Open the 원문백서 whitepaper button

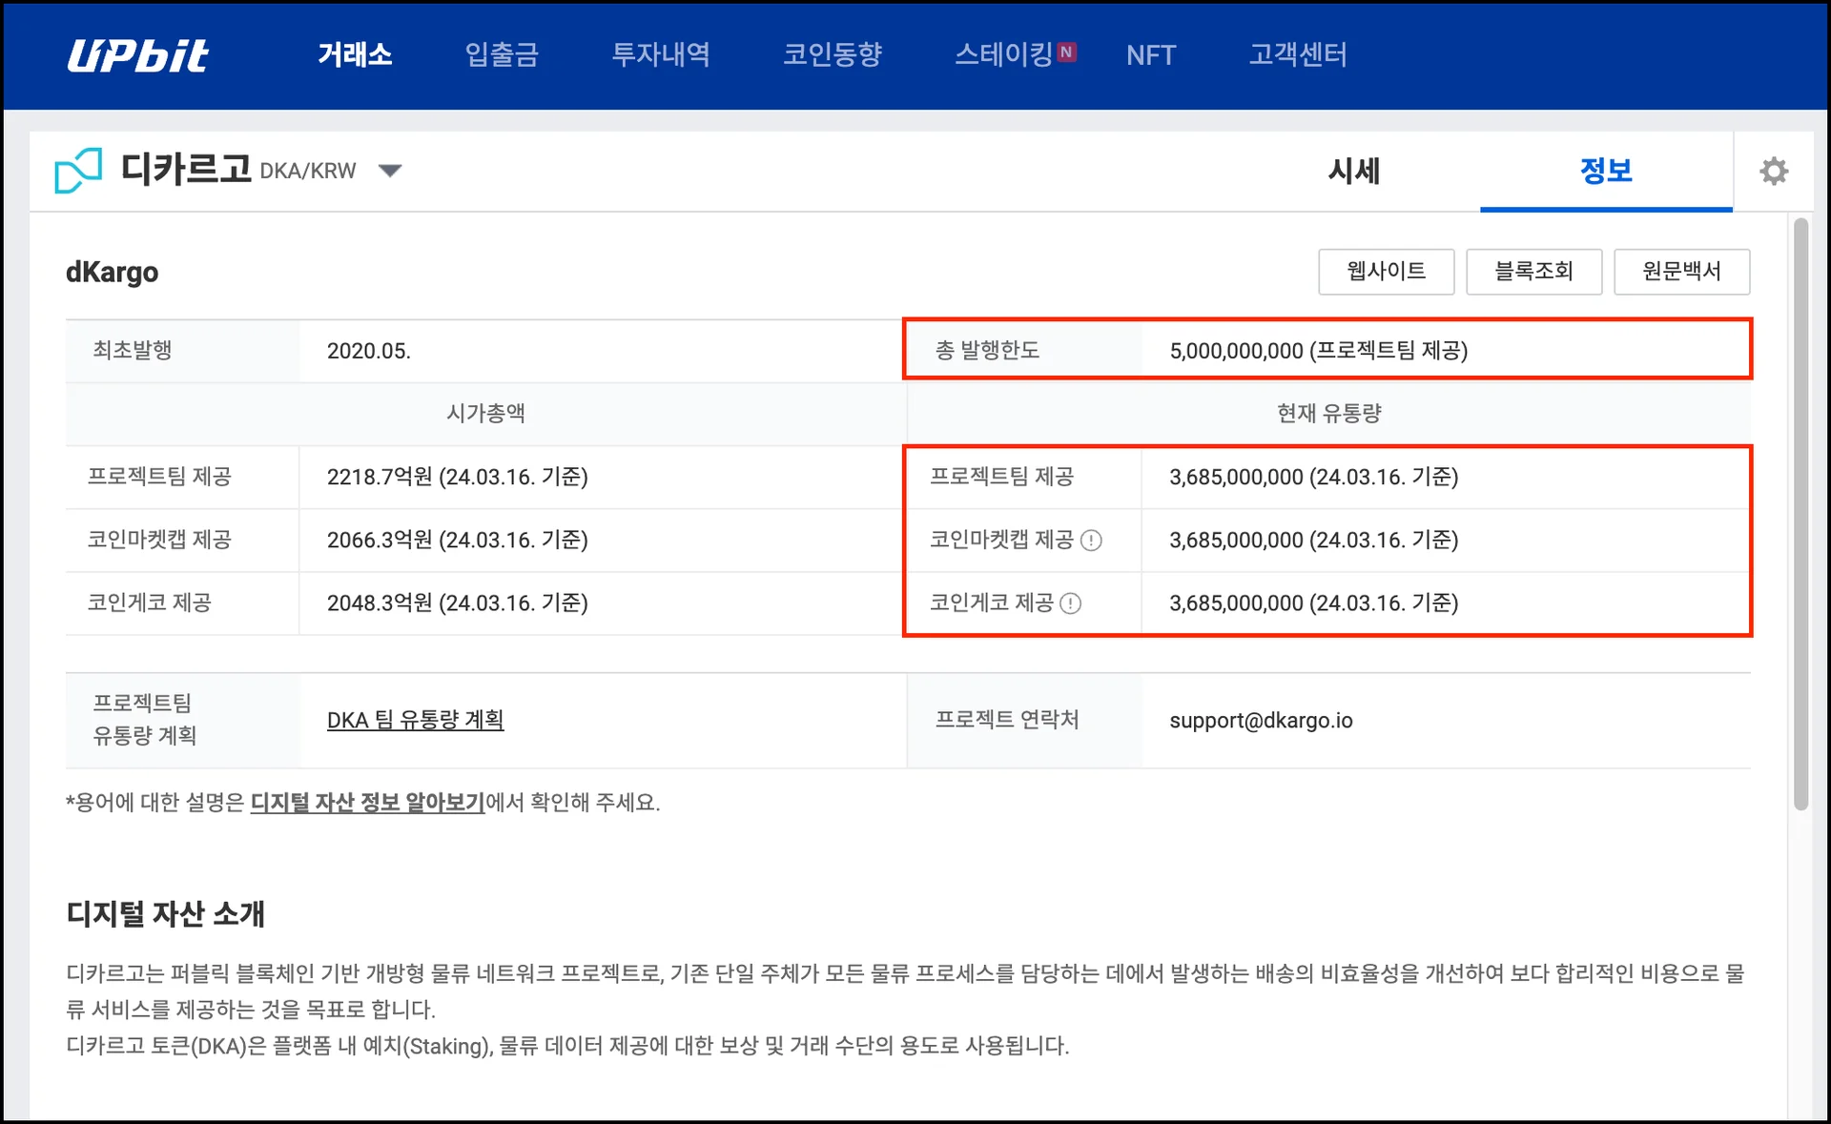(x=1681, y=272)
